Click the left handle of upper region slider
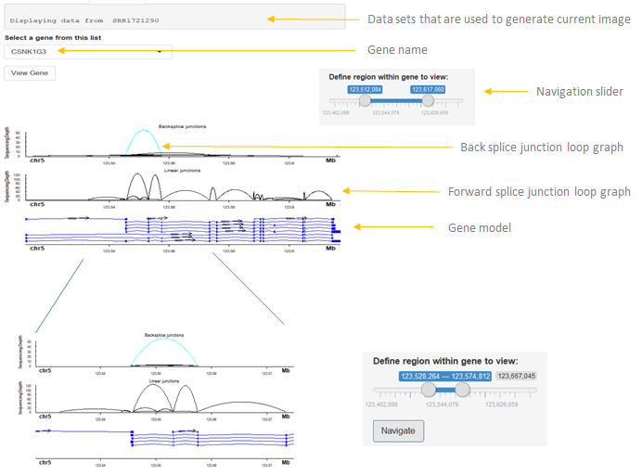This screenshot has height=475, width=642. point(365,100)
